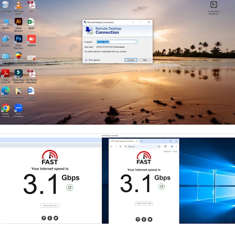Open a new tab in remote Chrome

[142, 141]
